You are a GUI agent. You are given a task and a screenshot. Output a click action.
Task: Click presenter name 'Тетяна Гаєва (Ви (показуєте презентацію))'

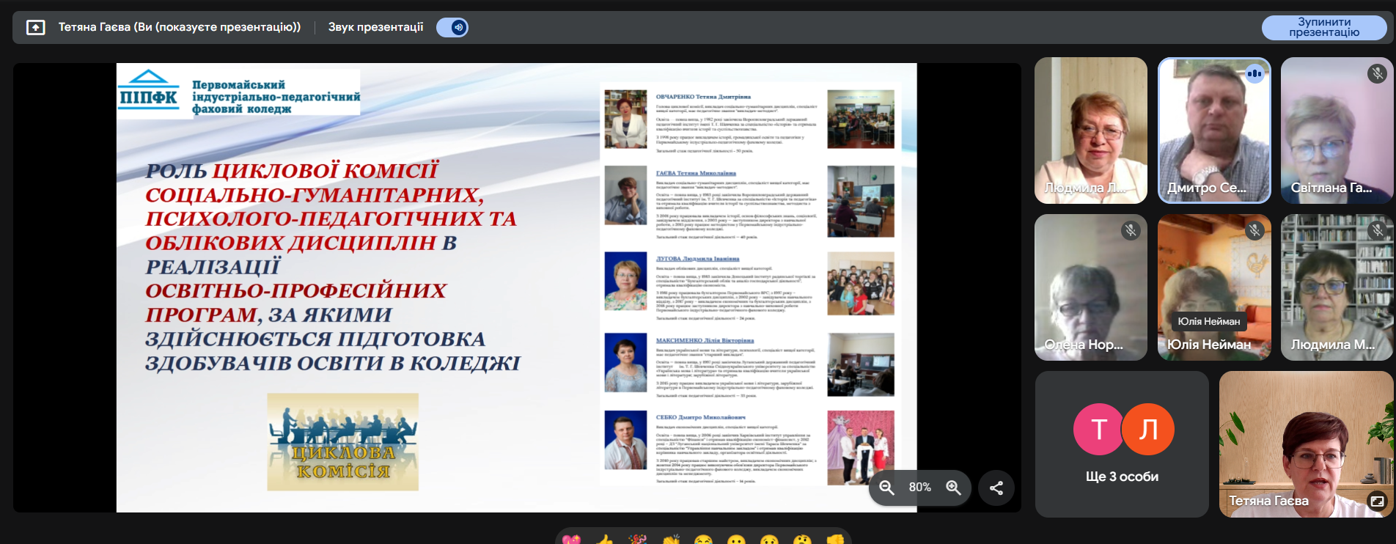pos(180,27)
